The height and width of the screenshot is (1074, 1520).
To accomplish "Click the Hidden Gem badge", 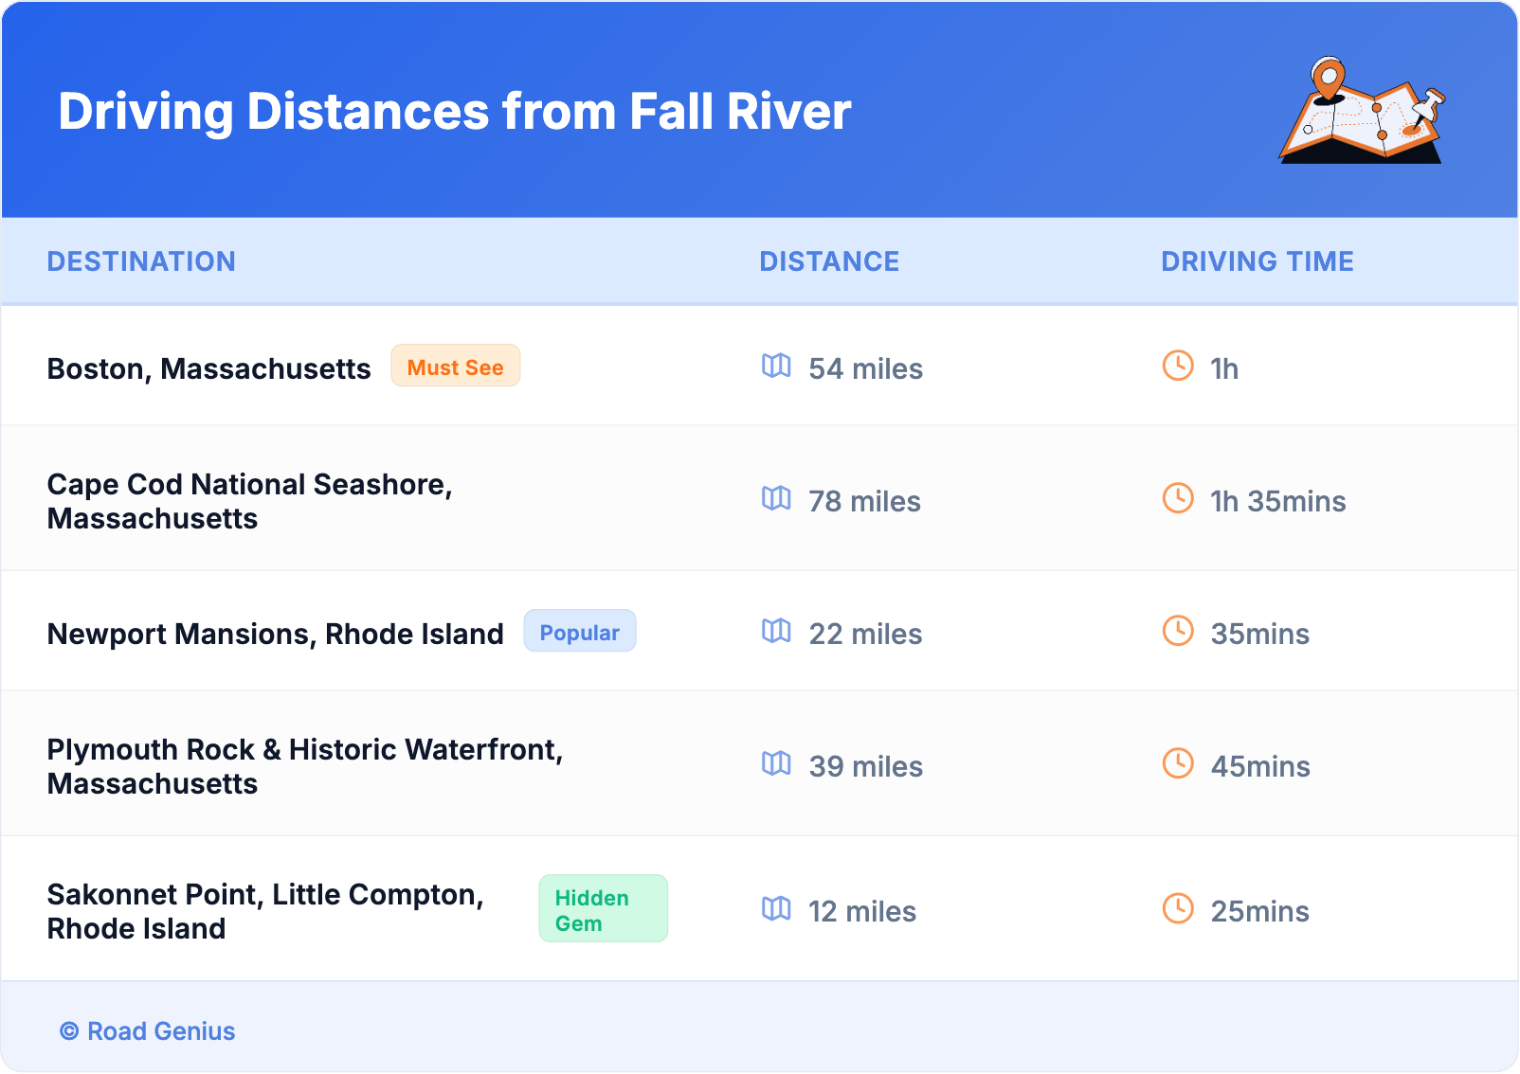I will coord(603,909).
